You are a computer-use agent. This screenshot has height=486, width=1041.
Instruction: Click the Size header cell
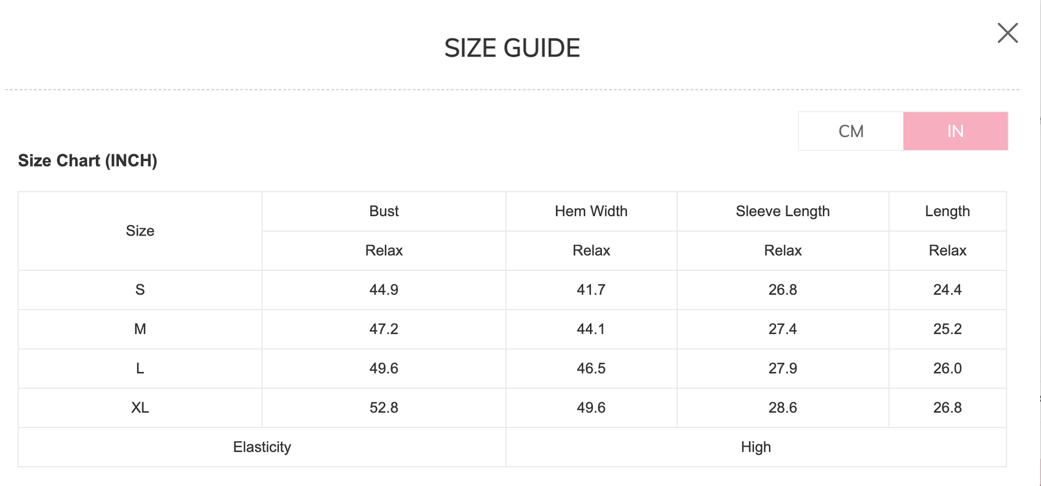pyautogui.click(x=140, y=231)
